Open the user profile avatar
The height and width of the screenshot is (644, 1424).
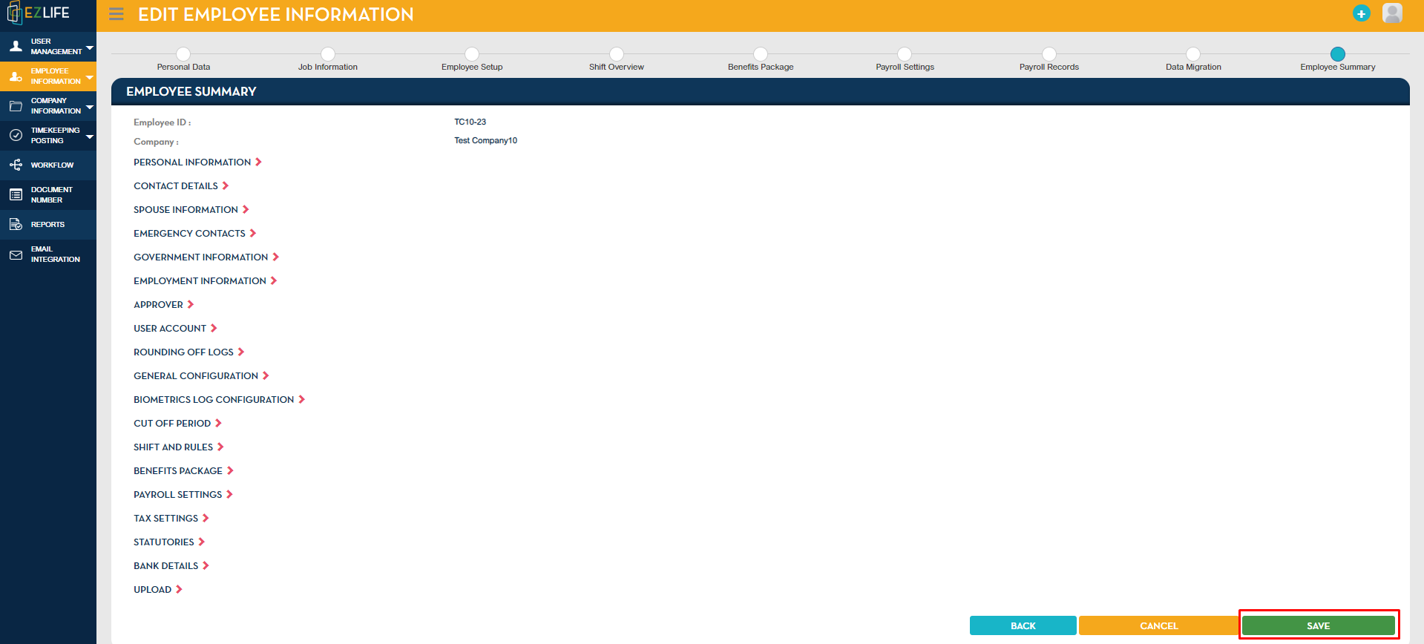tap(1392, 13)
